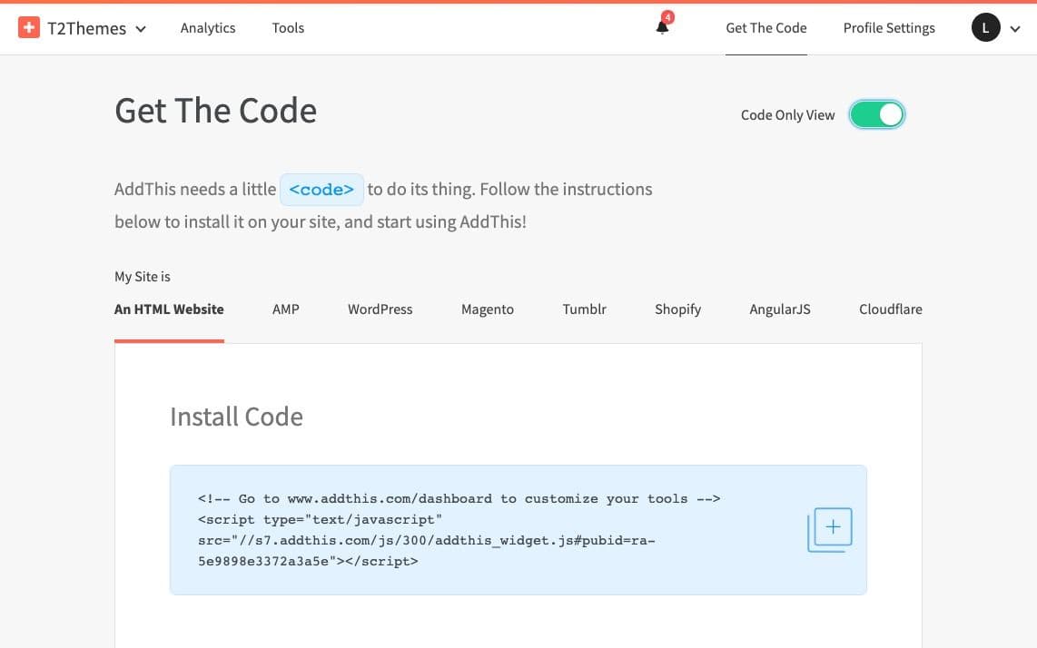The height and width of the screenshot is (648, 1037).
Task: Click the Code Only View label
Action: coord(787,115)
